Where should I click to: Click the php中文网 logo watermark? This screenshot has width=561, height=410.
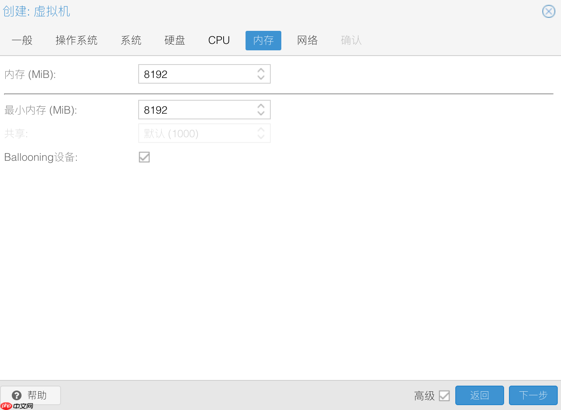pyautogui.click(x=16, y=406)
